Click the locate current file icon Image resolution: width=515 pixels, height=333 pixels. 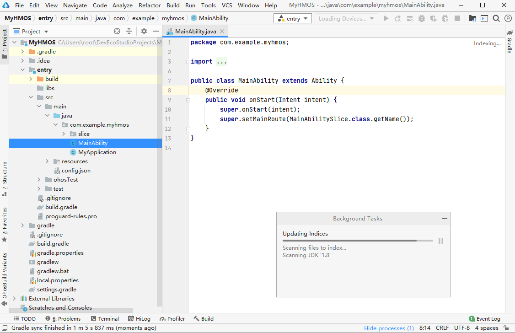pos(117,31)
